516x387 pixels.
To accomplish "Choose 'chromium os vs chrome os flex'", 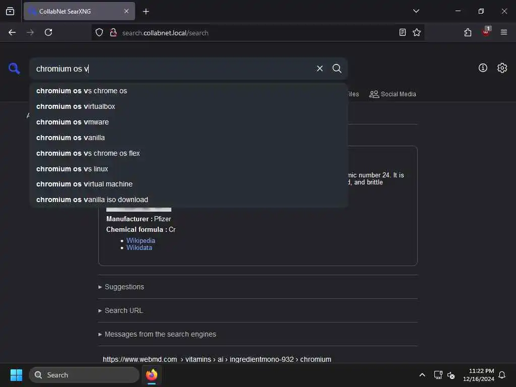I will pyautogui.click(x=188, y=153).
